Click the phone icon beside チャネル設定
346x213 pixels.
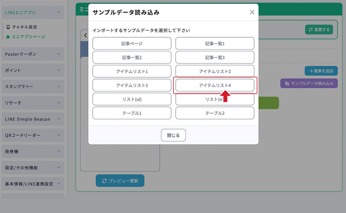coord(8,27)
